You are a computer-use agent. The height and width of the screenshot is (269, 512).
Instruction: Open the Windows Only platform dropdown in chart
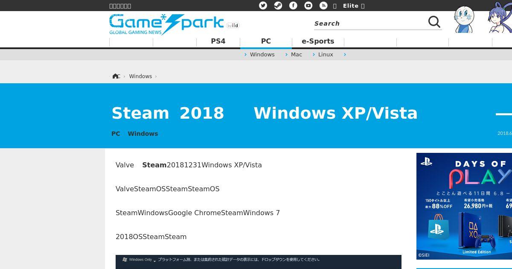(140, 260)
